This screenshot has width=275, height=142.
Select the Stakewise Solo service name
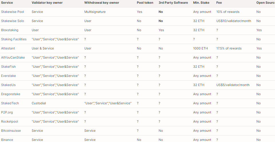[x=13, y=21]
